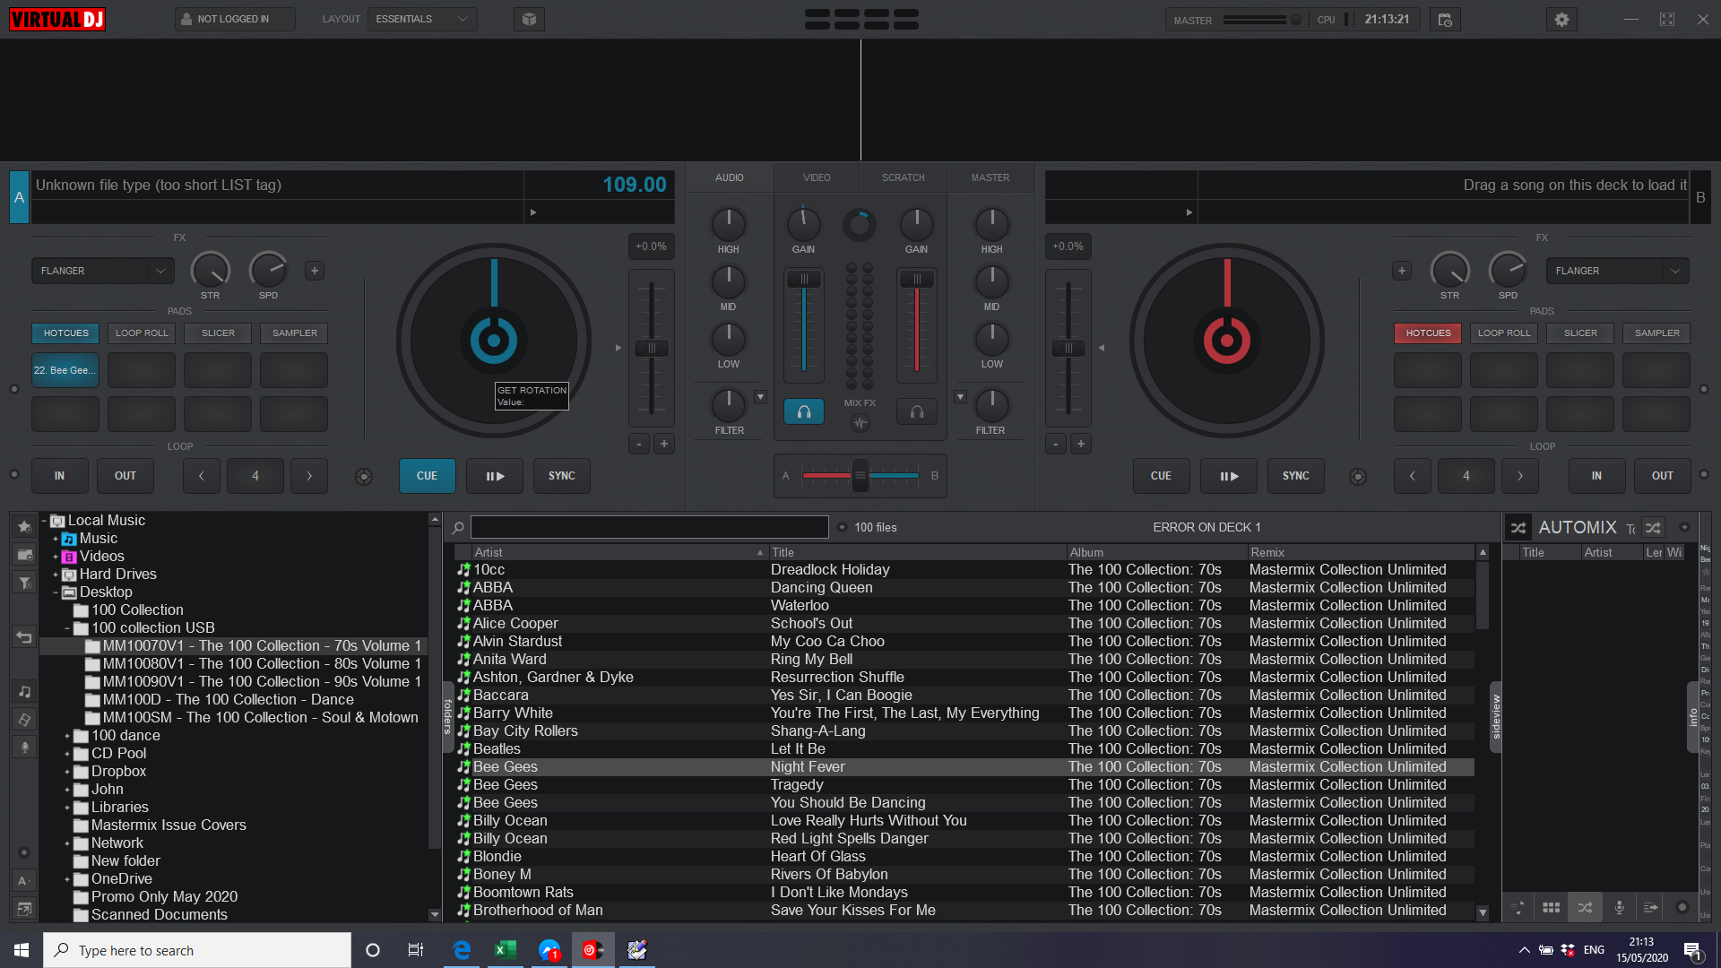Open the ESSENTIALS layout dropdown
Viewport: 1721px width, 968px height.
[x=422, y=19]
